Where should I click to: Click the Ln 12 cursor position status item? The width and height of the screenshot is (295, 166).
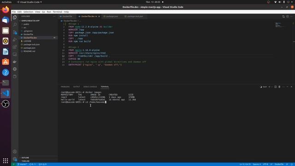[245, 164]
